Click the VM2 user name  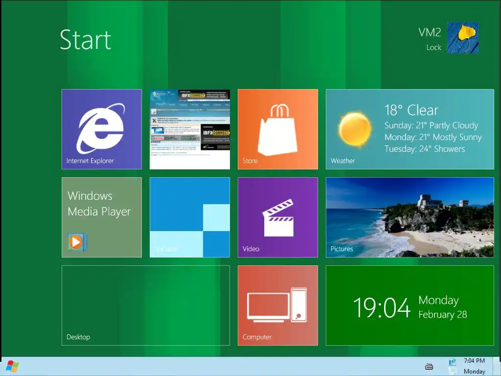click(x=430, y=32)
